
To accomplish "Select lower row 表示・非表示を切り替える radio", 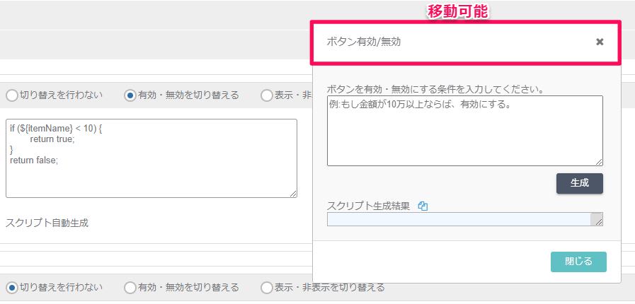I will (266, 288).
